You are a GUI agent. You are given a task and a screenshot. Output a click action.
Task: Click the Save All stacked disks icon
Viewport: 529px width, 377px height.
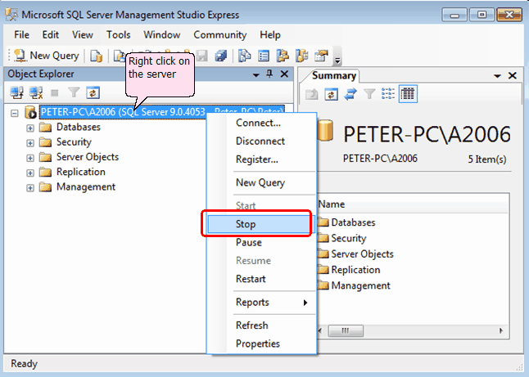coord(221,56)
